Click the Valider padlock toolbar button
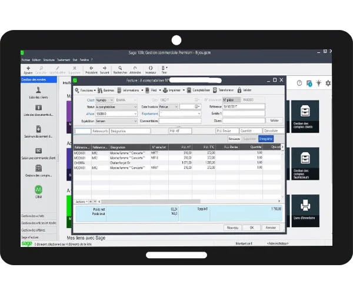Image resolution: width=353 pixels, height=294 pixels. coord(244,90)
